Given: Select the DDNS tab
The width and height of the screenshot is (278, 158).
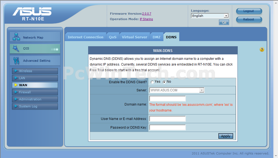Looking at the screenshot, I should pyautogui.click(x=171, y=37).
